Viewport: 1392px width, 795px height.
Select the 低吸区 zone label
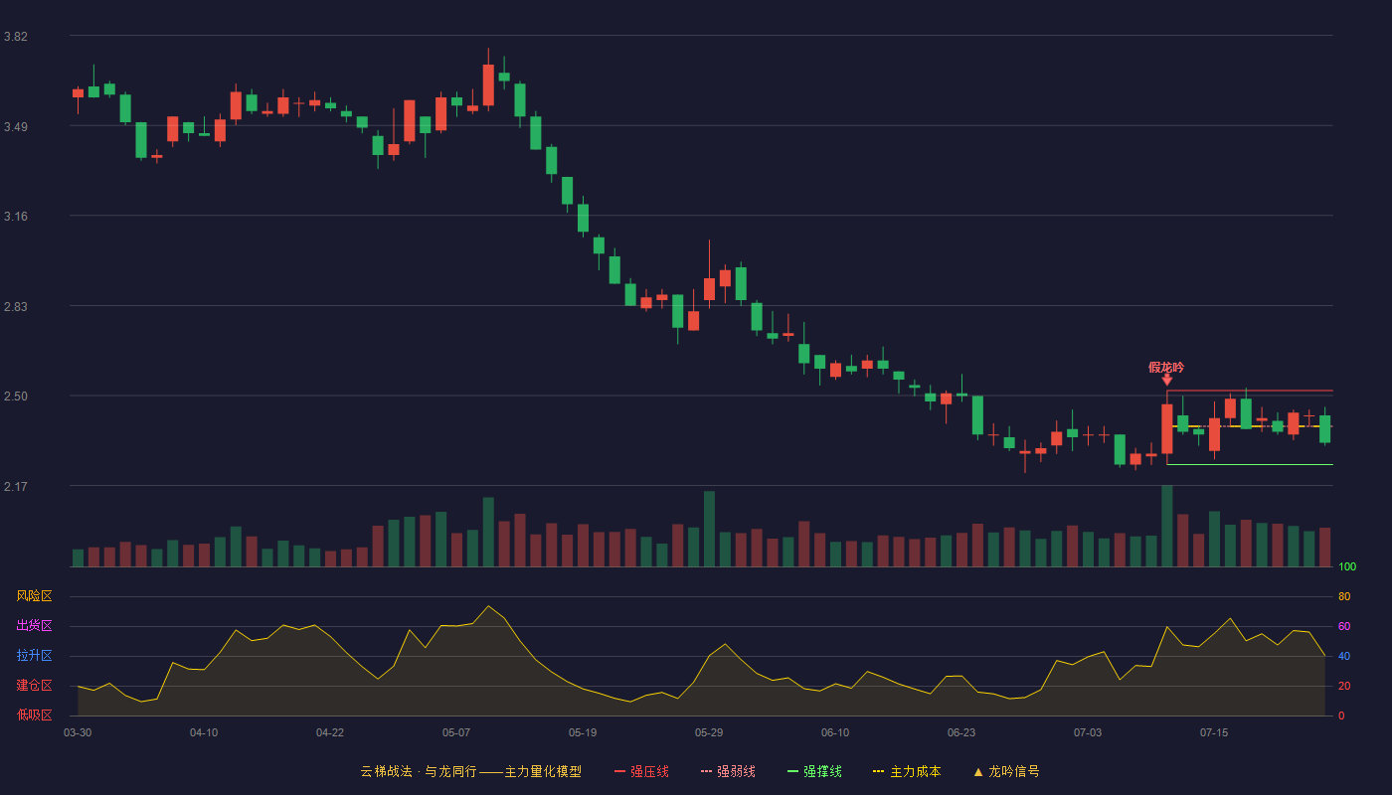[34, 715]
